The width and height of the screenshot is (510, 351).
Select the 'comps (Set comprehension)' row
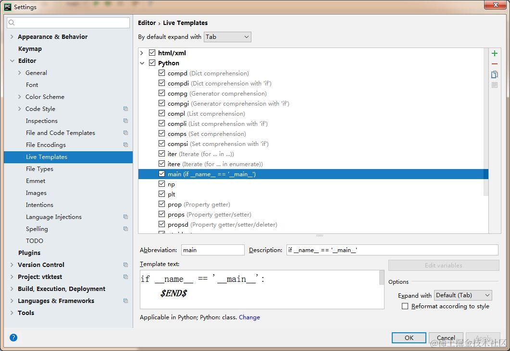pos(313,133)
